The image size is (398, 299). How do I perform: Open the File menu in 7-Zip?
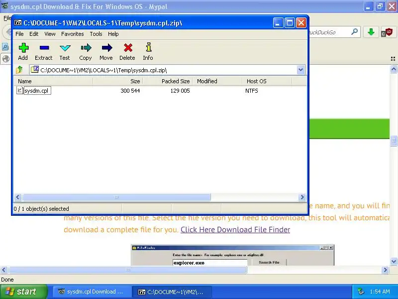pyautogui.click(x=19, y=34)
